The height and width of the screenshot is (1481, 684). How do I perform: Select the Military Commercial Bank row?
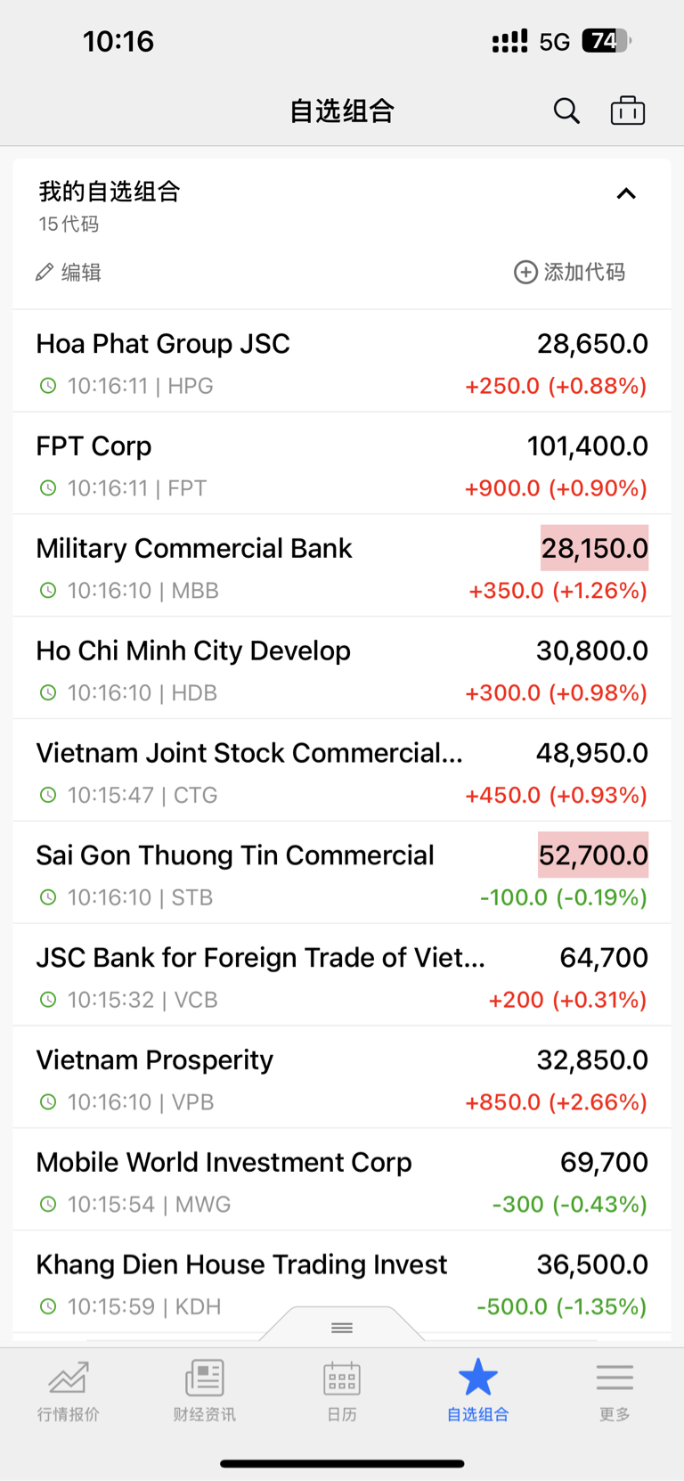(x=342, y=566)
